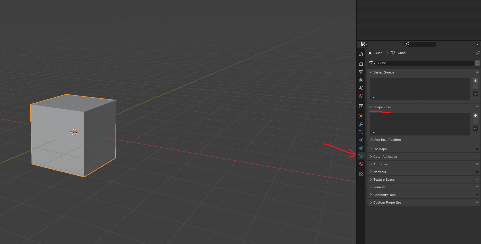Add a new shape key
The height and width of the screenshot is (244, 481).
click(x=475, y=116)
